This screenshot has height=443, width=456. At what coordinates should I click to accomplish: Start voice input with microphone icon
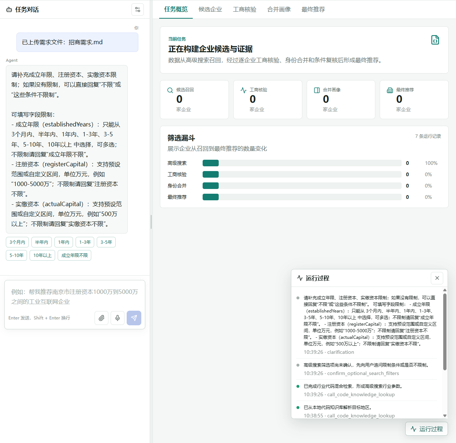pyautogui.click(x=118, y=318)
